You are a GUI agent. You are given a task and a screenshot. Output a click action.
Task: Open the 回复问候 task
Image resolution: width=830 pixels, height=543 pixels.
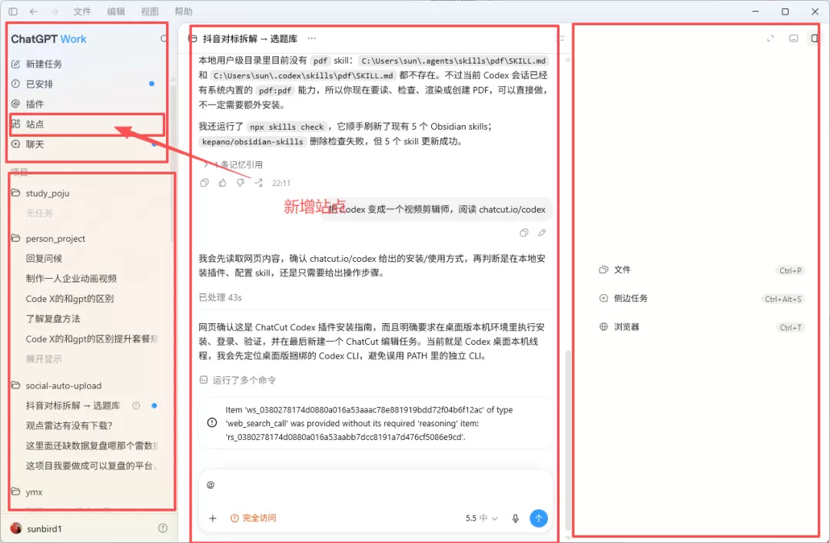[44, 258]
